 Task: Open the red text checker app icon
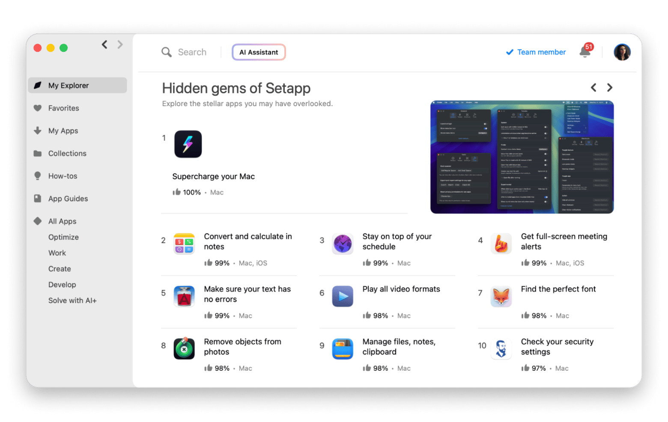[184, 296]
